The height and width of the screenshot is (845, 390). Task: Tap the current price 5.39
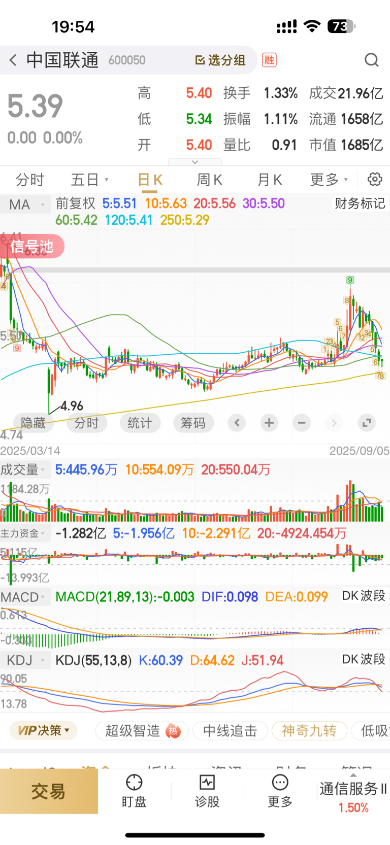click(35, 106)
